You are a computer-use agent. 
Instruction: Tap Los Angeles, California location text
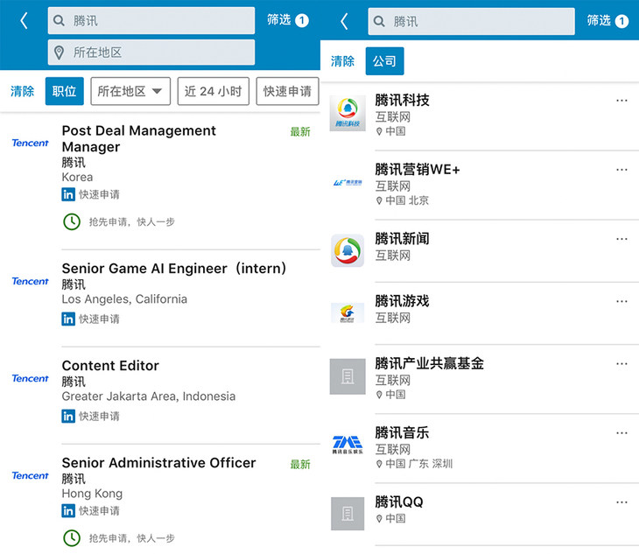124,299
